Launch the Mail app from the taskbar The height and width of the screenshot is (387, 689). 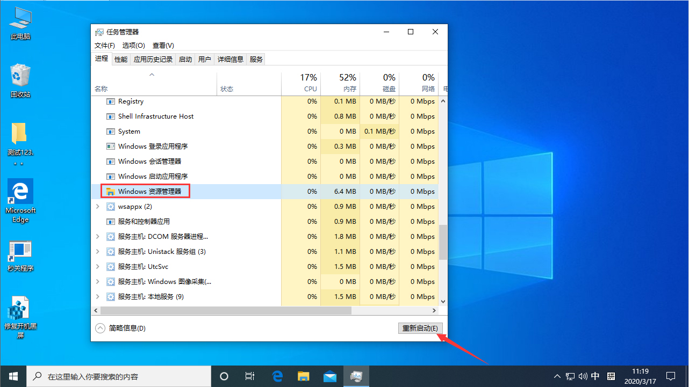[330, 376]
